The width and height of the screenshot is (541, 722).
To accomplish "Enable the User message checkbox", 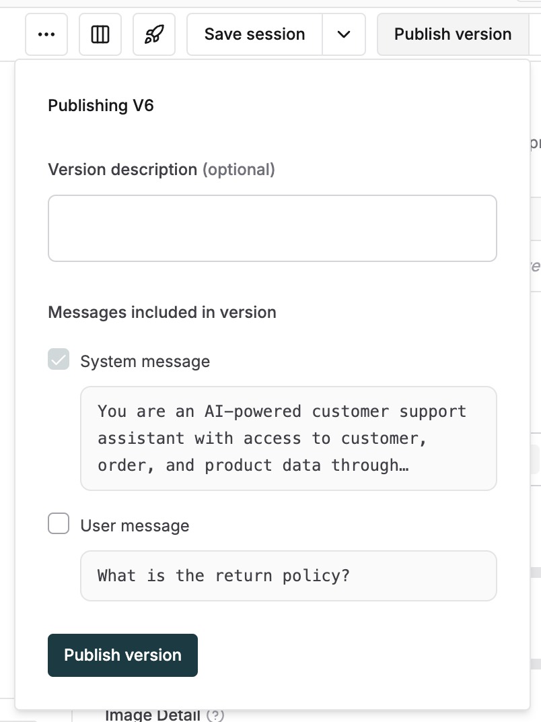I will [58, 523].
